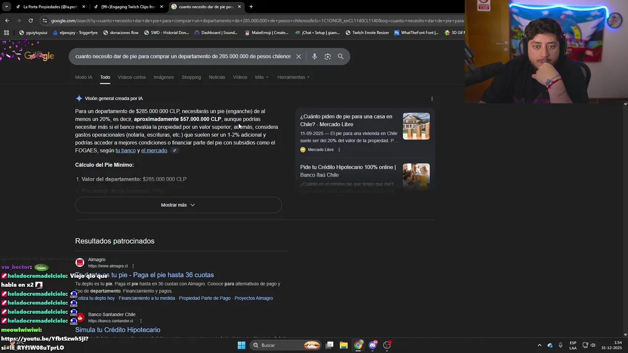Show hidden system tray icons
This screenshot has height=353, width=628.
pos(540,345)
